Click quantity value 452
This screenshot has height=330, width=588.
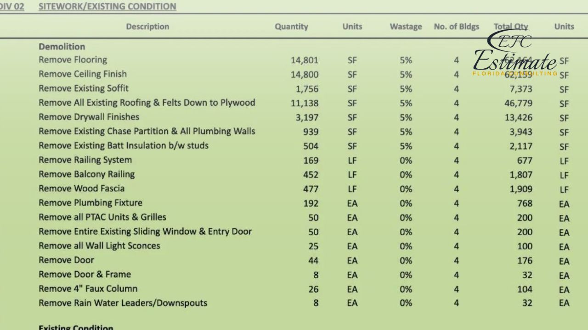[311, 175]
